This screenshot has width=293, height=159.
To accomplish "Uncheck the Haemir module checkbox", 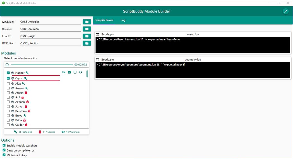I will [x=8, y=73].
